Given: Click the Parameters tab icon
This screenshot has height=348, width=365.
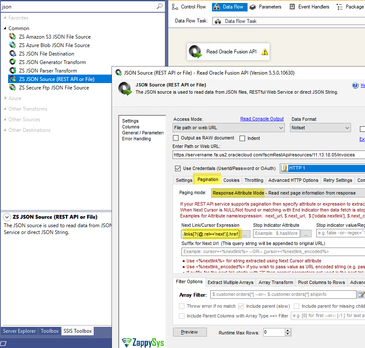Looking at the screenshot, I should point(253,7).
